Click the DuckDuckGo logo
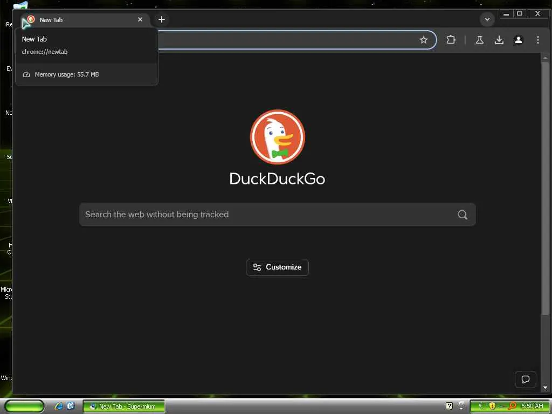Image resolution: width=552 pixels, height=414 pixels. 278,136
